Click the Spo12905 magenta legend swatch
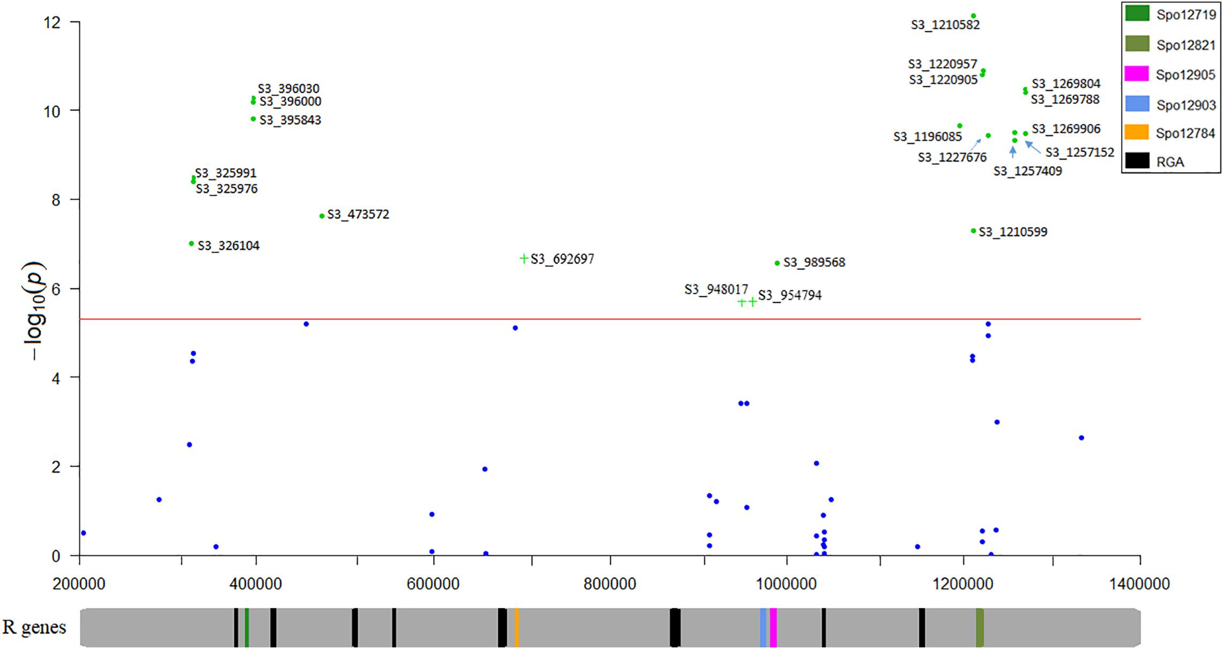1223x649 pixels. click(x=1137, y=74)
